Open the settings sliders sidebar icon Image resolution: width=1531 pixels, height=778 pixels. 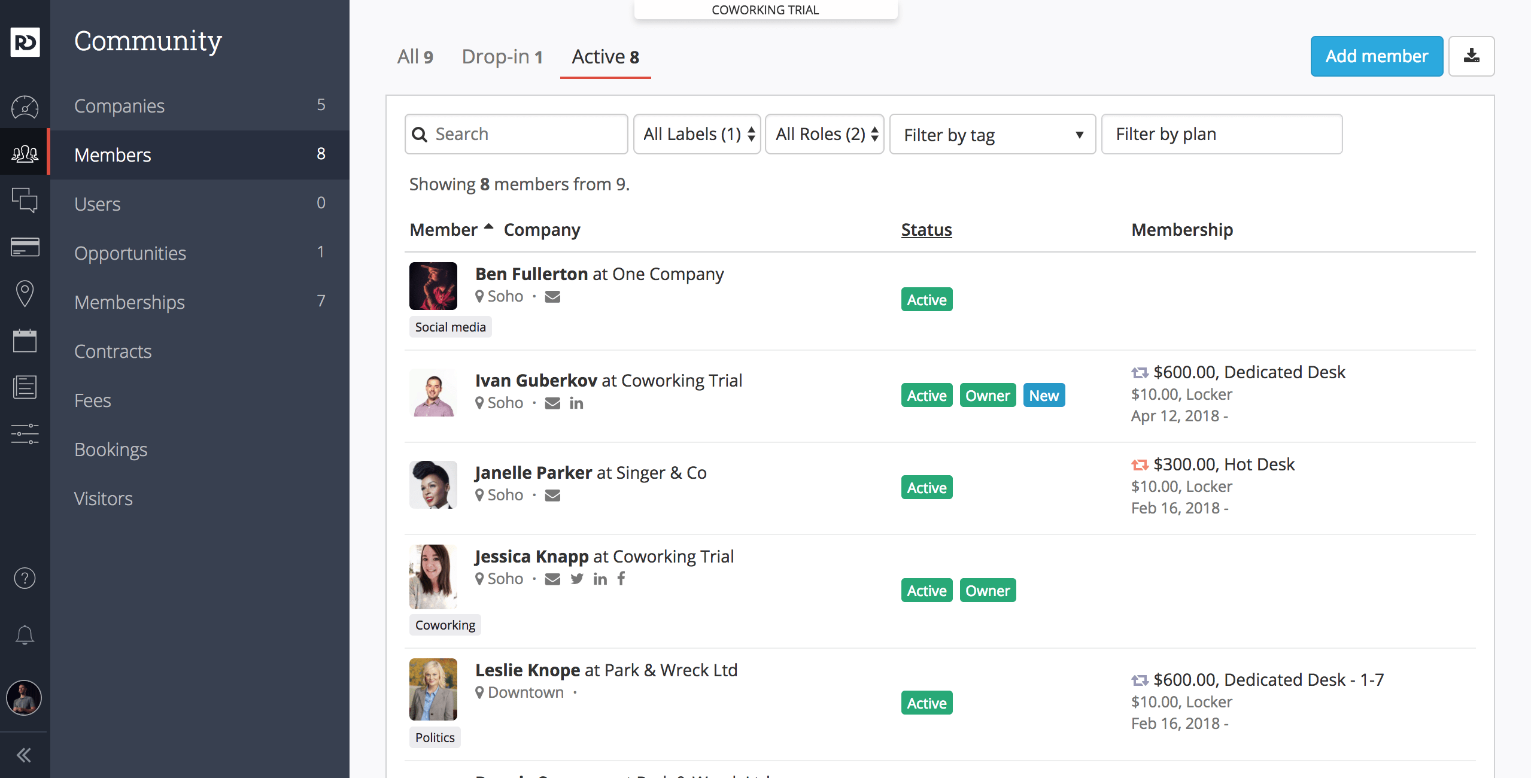[25, 434]
